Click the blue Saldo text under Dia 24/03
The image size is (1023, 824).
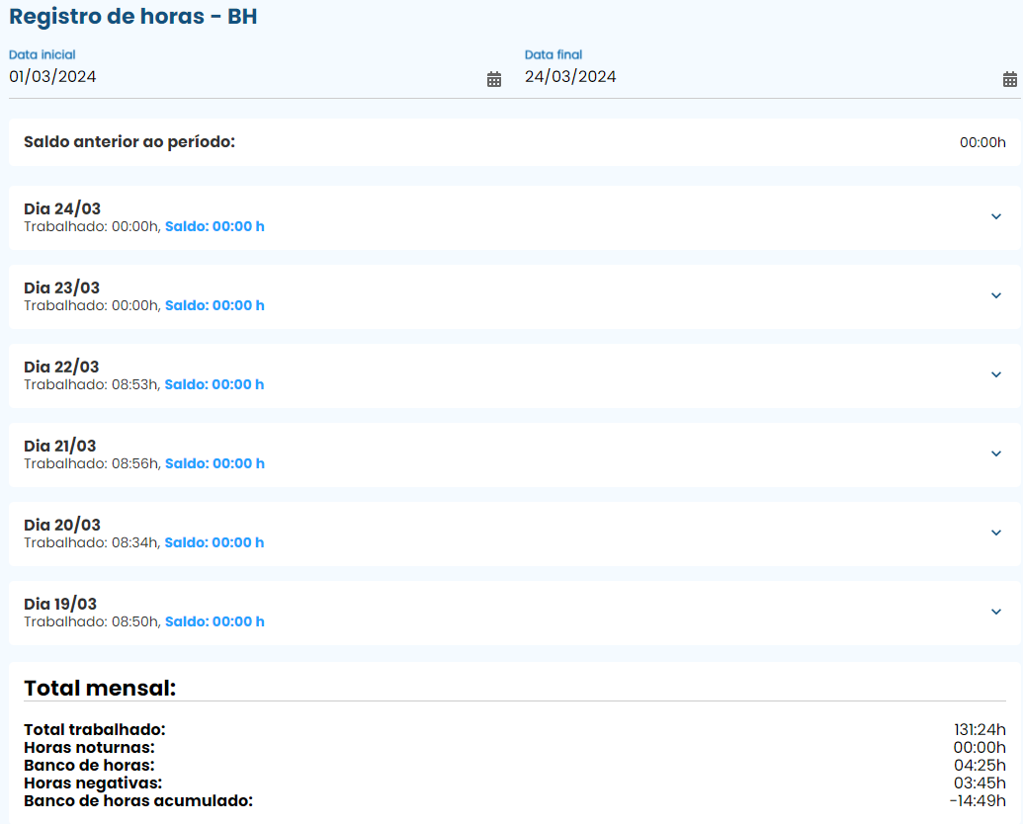click(214, 226)
